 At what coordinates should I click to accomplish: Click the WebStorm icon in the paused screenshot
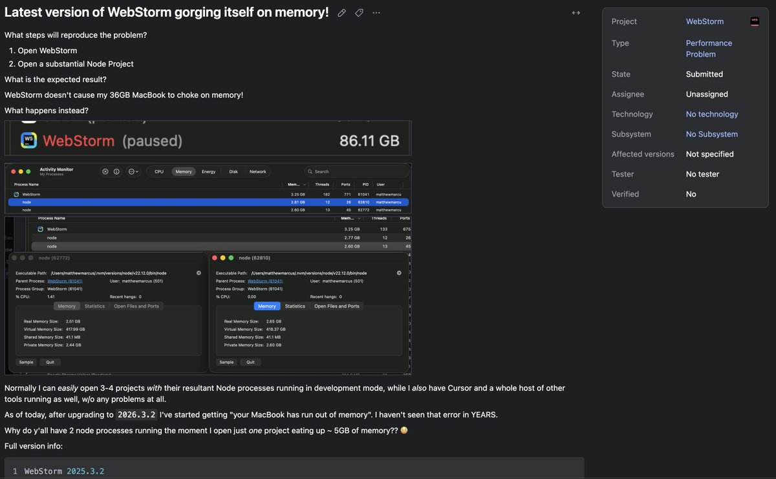pyautogui.click(x=29, y=140)
